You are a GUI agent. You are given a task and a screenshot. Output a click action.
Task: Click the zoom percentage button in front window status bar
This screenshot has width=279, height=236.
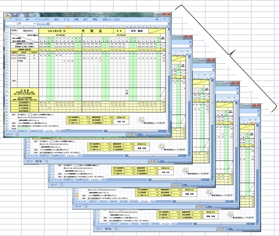click(x=140, y=135)
